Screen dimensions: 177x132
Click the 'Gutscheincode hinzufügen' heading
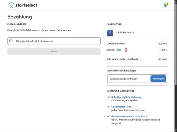[x=122, y=71]
